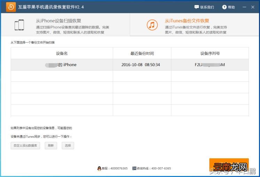Screen dimensions: 260x177
Task: Open the 帮助 question mark icon
Action: tap(224, 7)
